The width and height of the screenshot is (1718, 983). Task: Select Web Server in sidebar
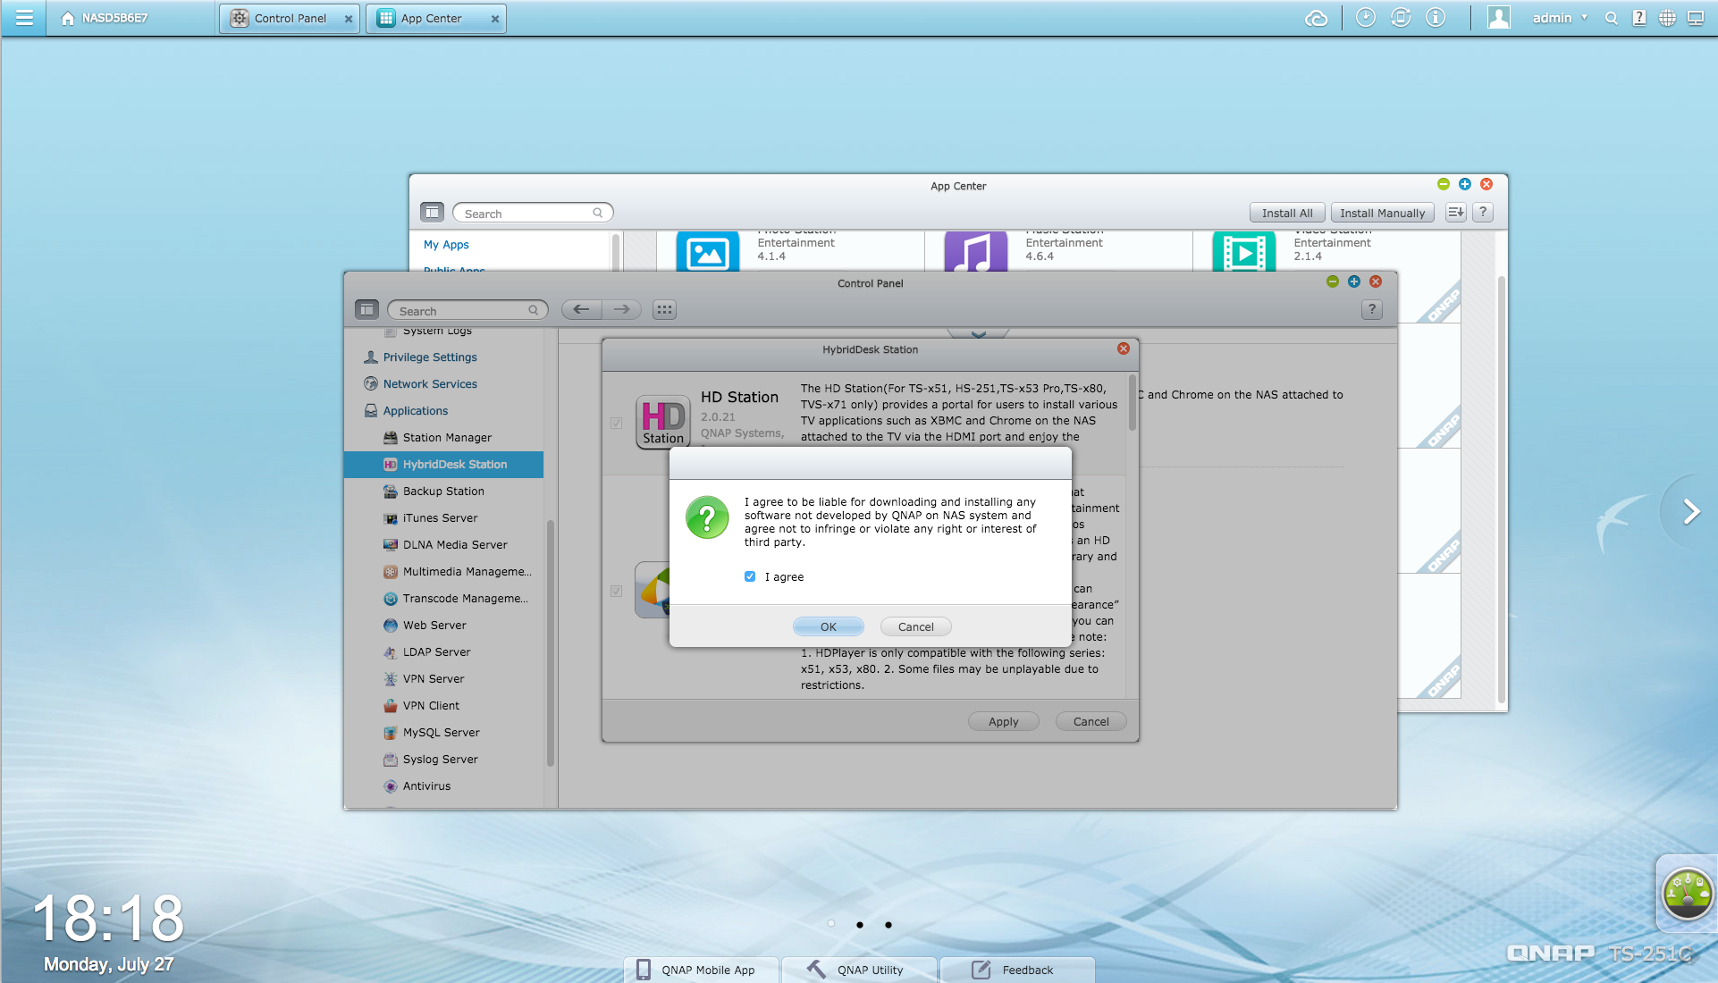[x=443, y=625]
